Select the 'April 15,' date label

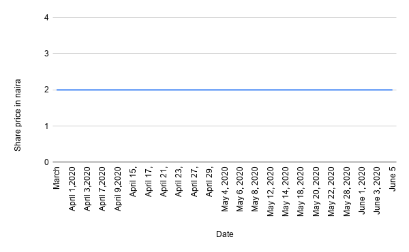tap(133, 182)
